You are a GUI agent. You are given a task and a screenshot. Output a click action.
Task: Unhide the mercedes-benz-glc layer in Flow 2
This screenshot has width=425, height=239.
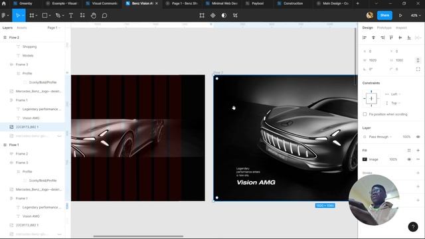pos(59,136)
